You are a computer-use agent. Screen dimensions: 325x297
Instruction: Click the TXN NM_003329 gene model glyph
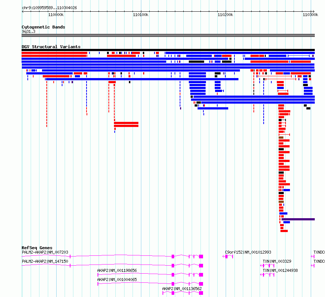(267, 266)
